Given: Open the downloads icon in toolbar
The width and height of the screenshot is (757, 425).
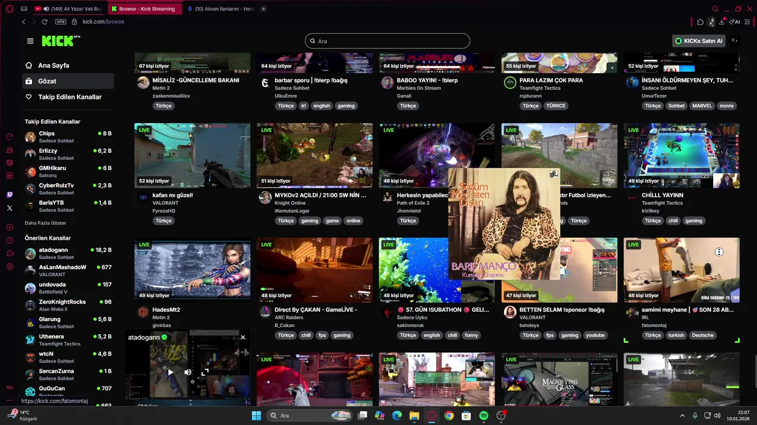Looking at the screenshot, I should (x=722, y=22).
